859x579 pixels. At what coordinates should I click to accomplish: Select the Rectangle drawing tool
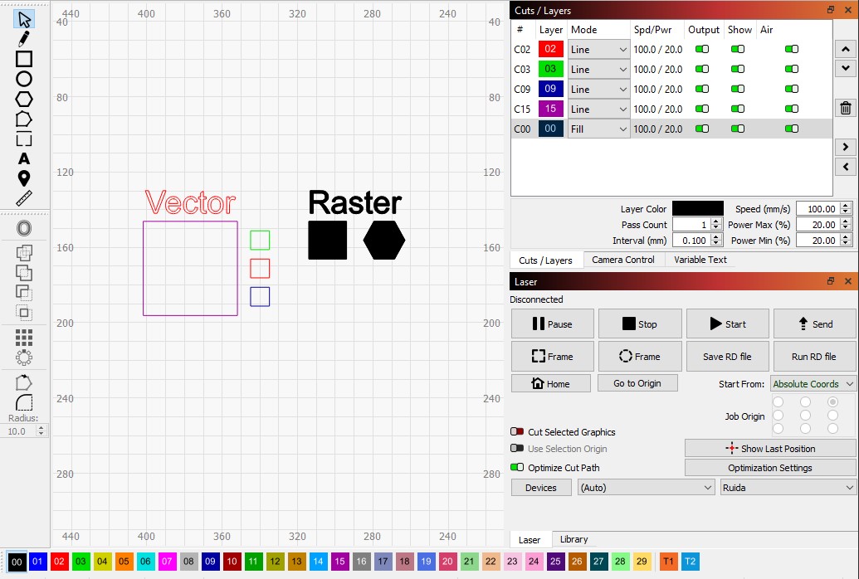pos(24,59)
